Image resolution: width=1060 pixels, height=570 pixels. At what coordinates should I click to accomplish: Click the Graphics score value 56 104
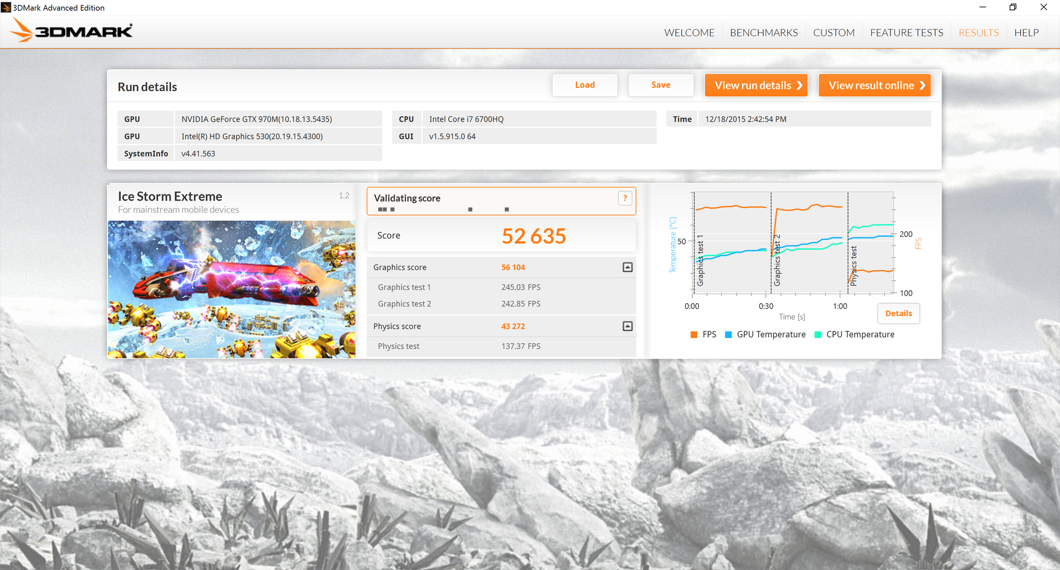click(x=513, y=267)
